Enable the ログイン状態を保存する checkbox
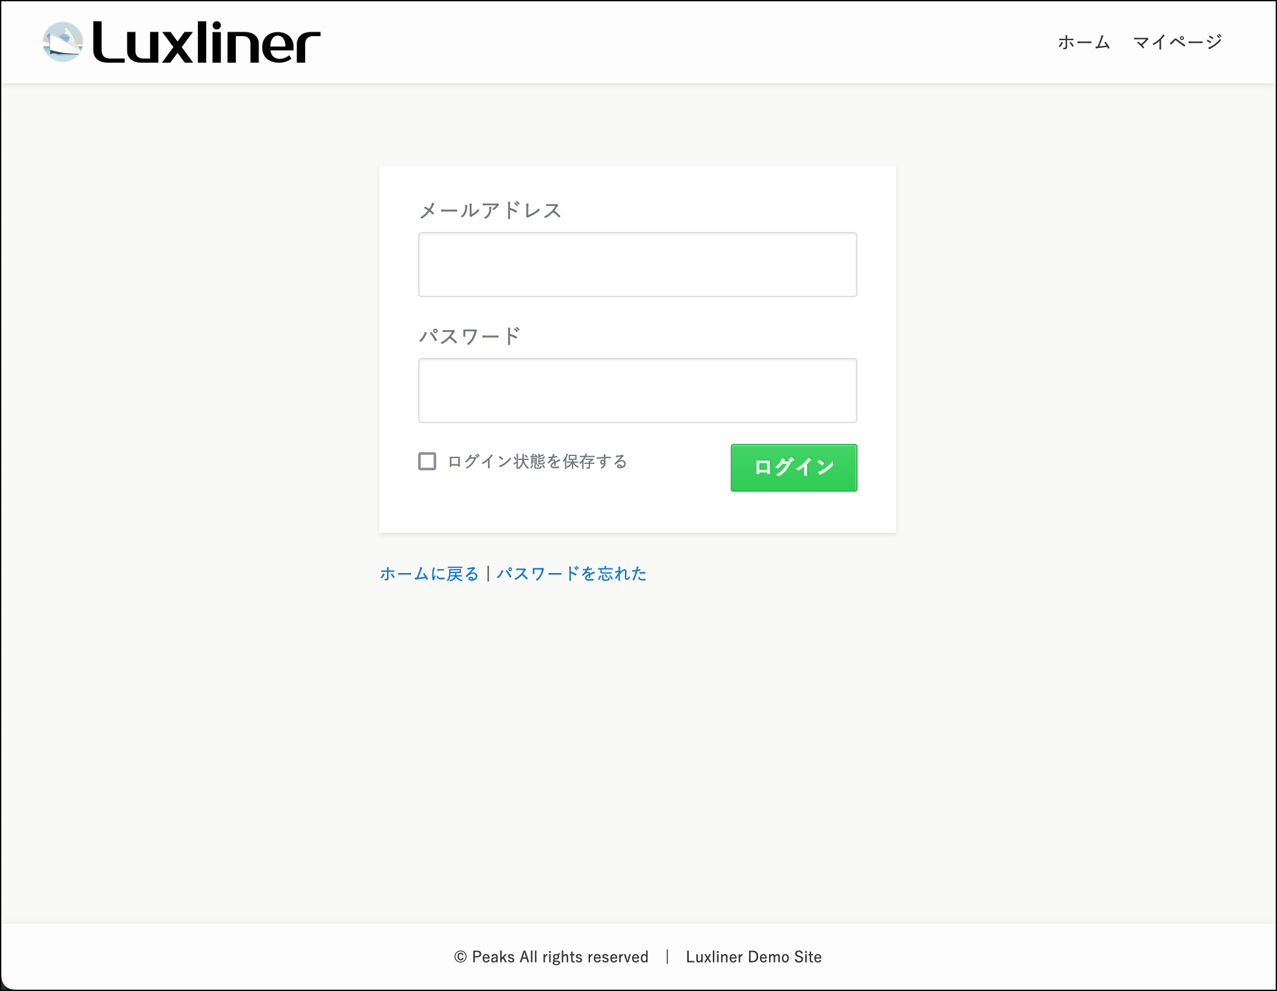Image resolution: width=1277 pixels, height=991 pixels. click(427, 461)
